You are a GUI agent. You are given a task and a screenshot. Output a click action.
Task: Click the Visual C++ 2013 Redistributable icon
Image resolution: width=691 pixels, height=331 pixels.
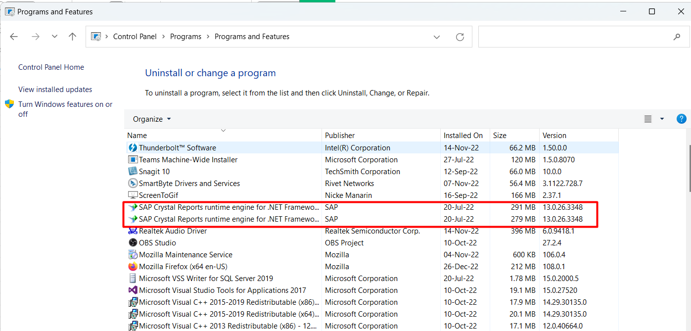pyautogui.click(x=133, y=326)
